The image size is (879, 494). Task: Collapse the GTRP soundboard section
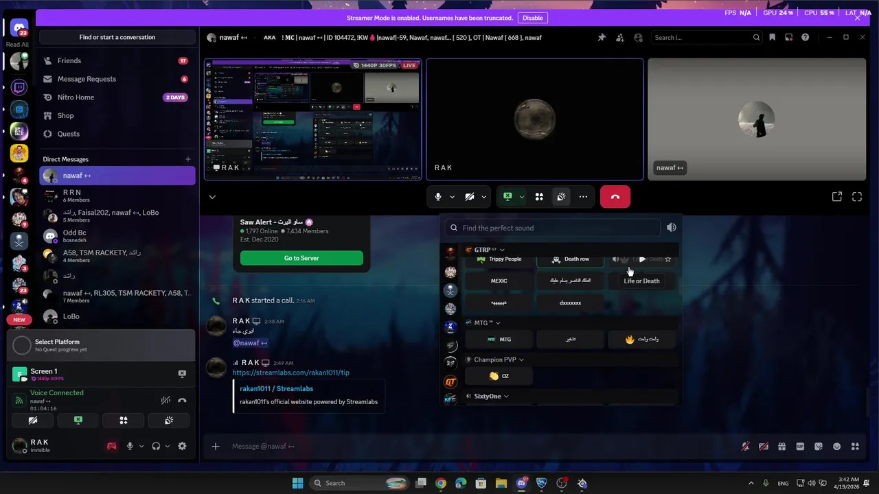click(502, 250)
